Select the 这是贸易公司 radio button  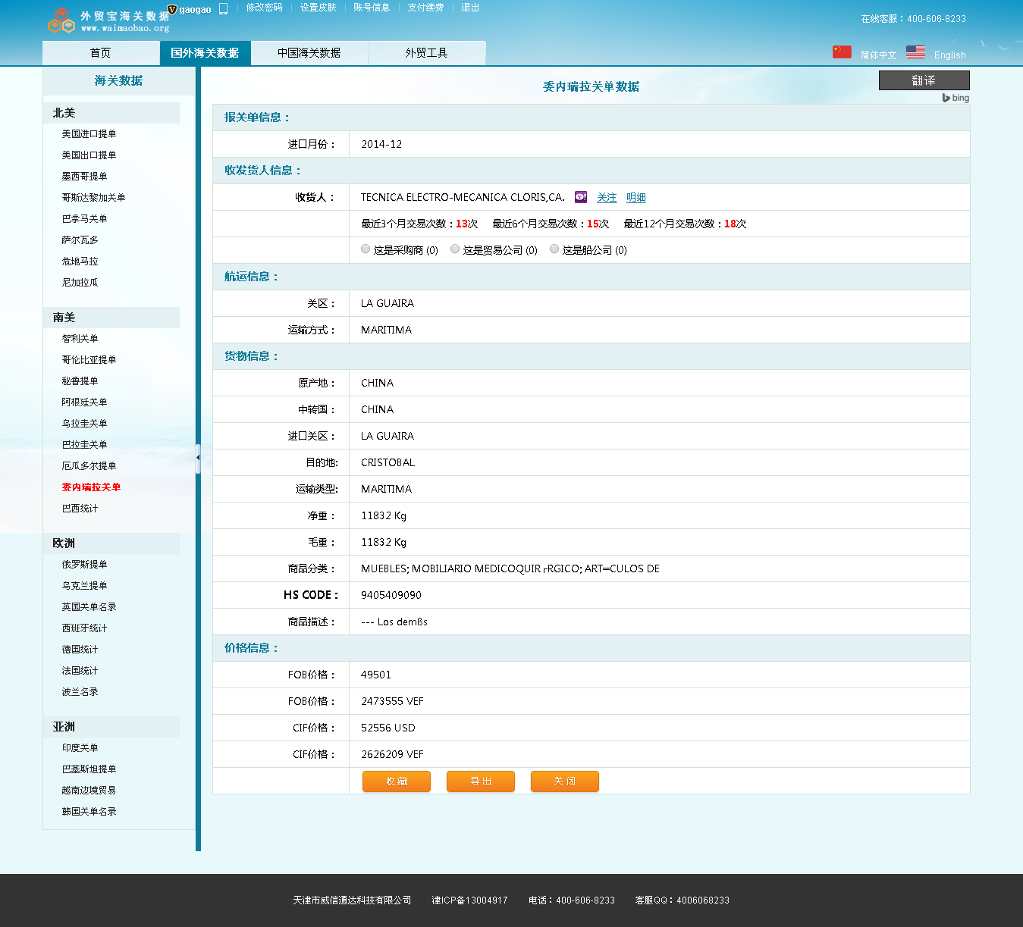click(455, 249)
